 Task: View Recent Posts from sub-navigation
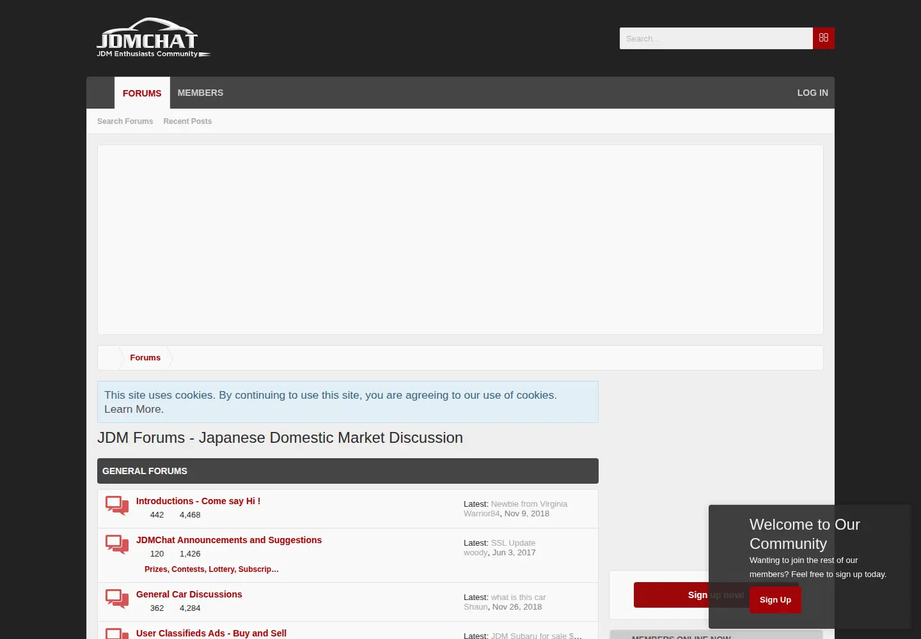point(187,121)
